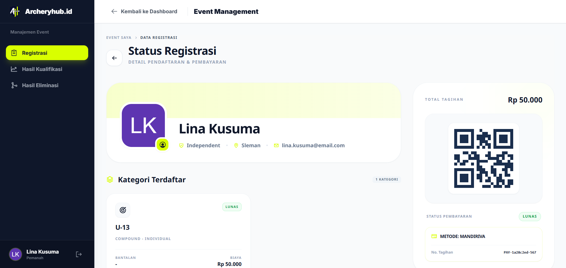The width and height of the screenshot is (566, 268).
Task: Click the EVENT SAYA breadcrumb
Action: 119,37
